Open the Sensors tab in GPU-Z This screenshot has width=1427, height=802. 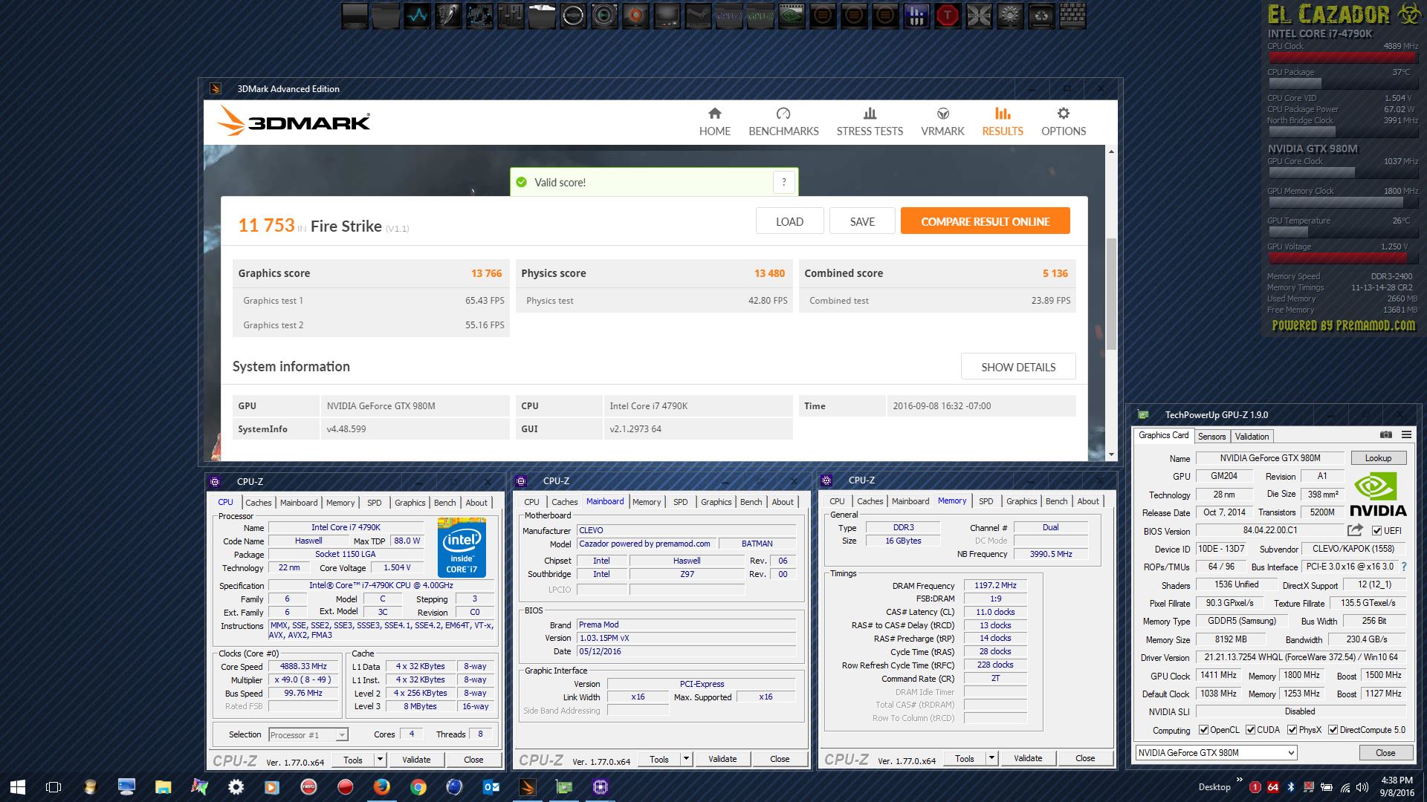[1211, 436]
